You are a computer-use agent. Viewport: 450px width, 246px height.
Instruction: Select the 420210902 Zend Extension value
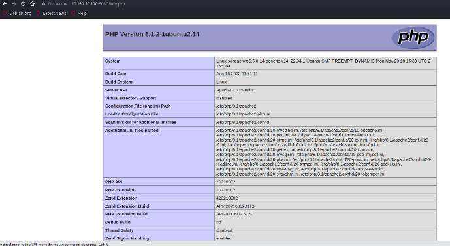[227, 198]
